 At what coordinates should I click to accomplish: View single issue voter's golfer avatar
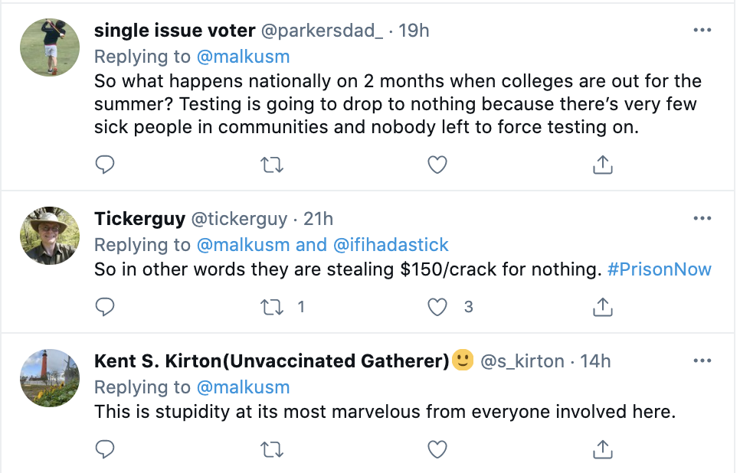[x=50, y=47]
